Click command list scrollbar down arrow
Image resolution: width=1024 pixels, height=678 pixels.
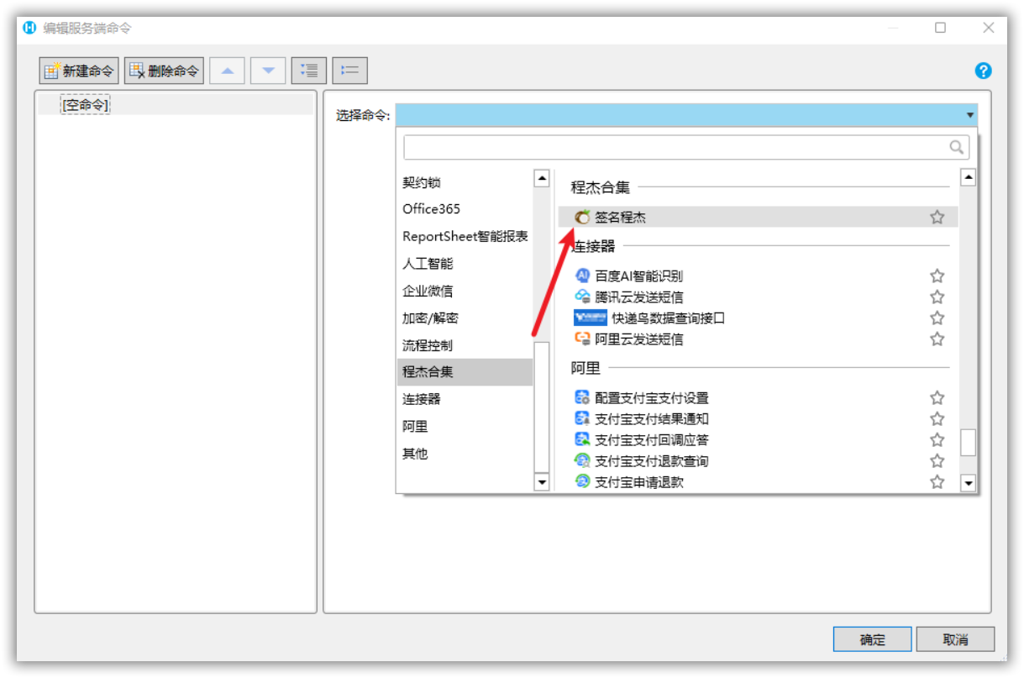(969, 483)
